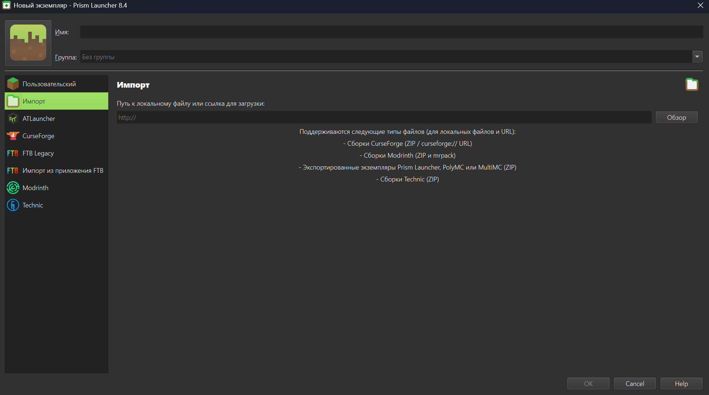Screen dimensions: 709x395
Task: Click the Modrinth green logo icon
Action: (x=13, y=188)
